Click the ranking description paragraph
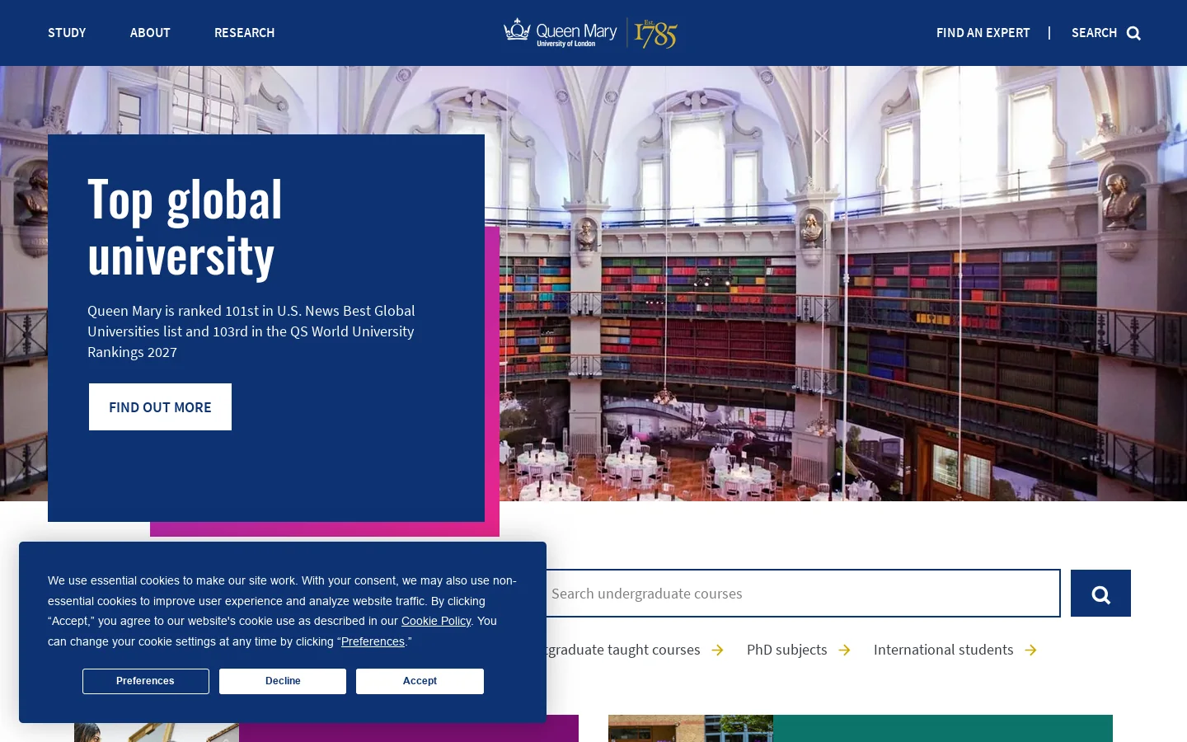1187x742 pixels. point(251,331)
